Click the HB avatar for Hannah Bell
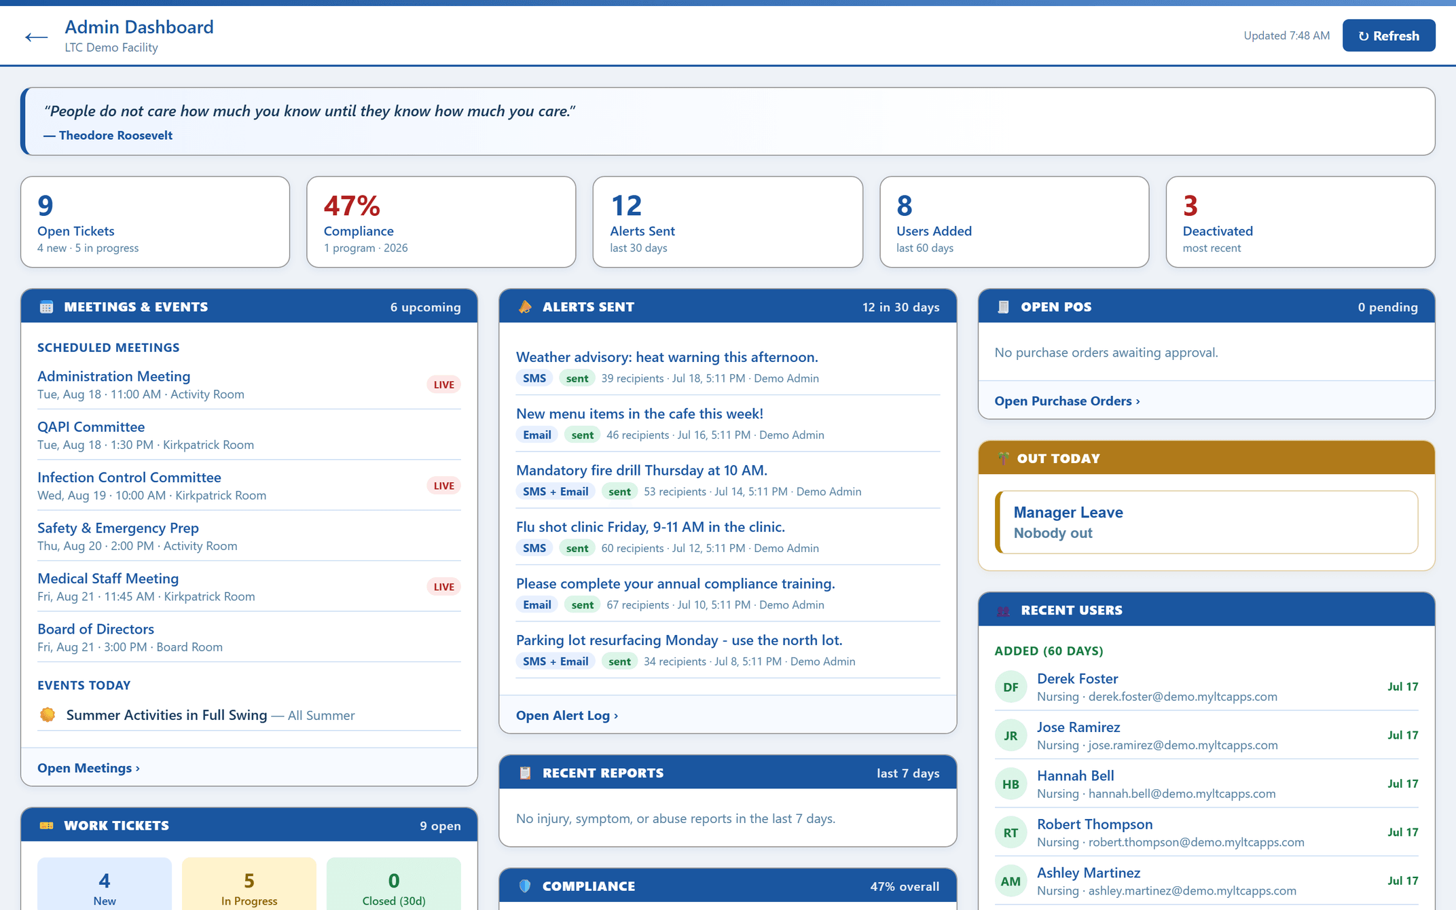The height and width of the screenshot is (910, 1456). pyautogui.click(x=1011, y=784)
